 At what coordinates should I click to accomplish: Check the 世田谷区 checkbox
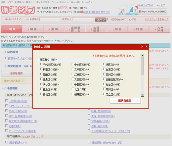point(104,79)
